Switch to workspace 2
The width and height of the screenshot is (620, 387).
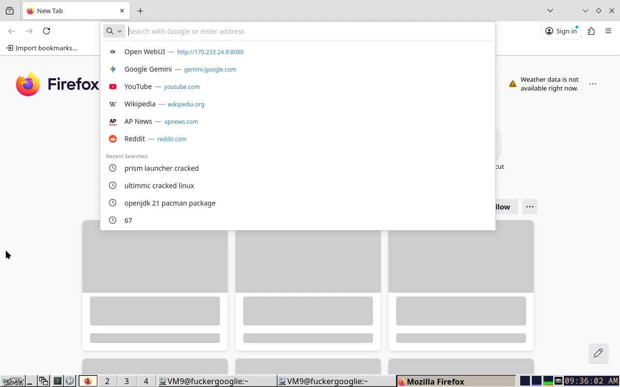coord(107,381)
